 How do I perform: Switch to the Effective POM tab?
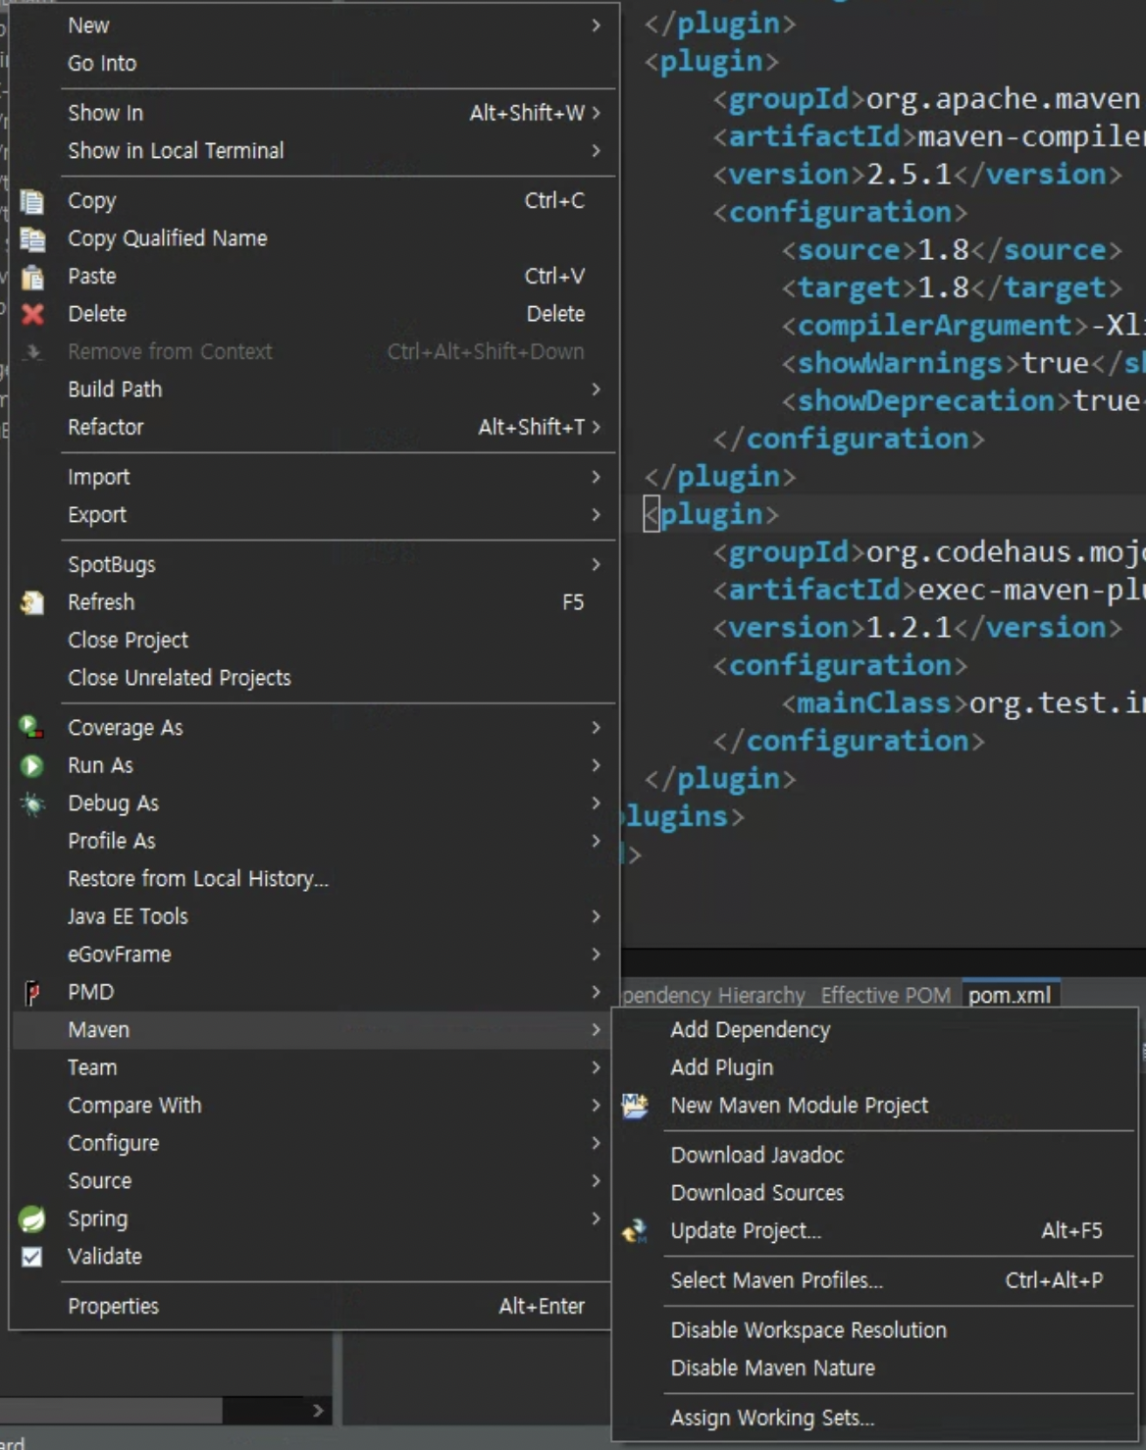click(x=885, y=995)
